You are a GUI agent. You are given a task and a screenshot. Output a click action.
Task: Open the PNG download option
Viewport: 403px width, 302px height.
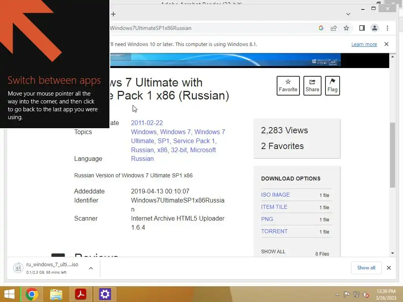click(x=267, y=219)
